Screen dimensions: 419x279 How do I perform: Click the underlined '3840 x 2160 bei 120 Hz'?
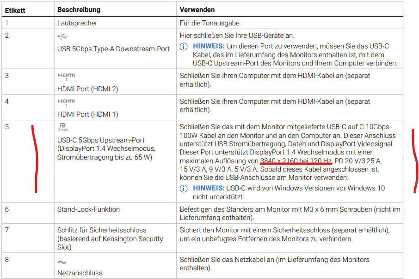click(296, 160)
